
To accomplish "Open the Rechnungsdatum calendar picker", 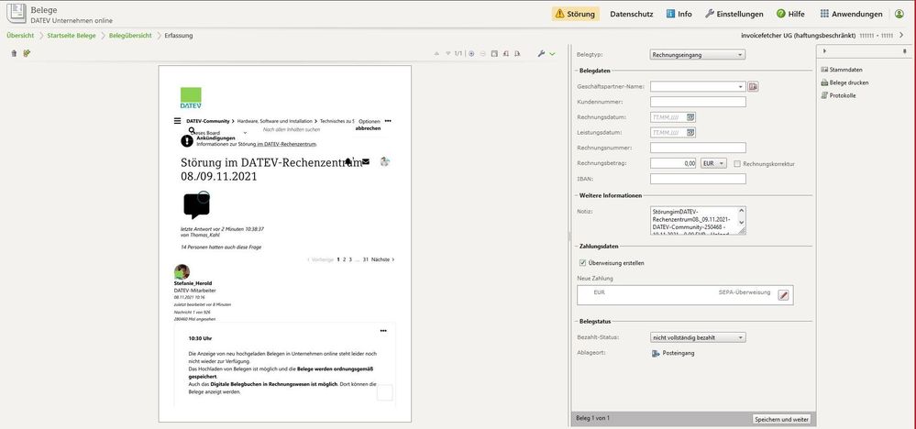I will point(690,117).
